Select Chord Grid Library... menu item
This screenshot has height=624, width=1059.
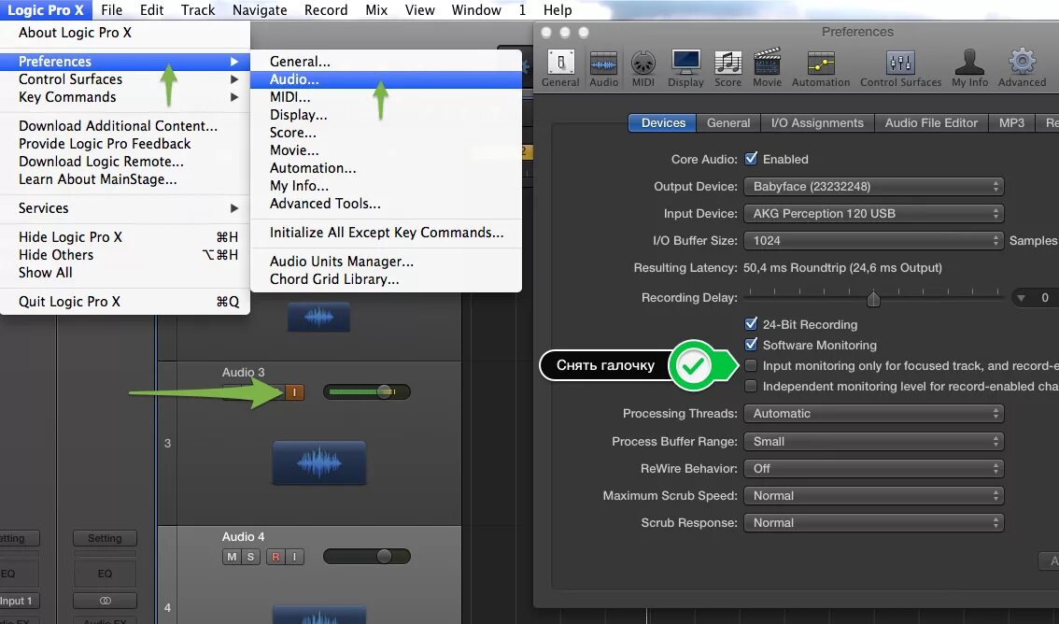coord(386,279)
